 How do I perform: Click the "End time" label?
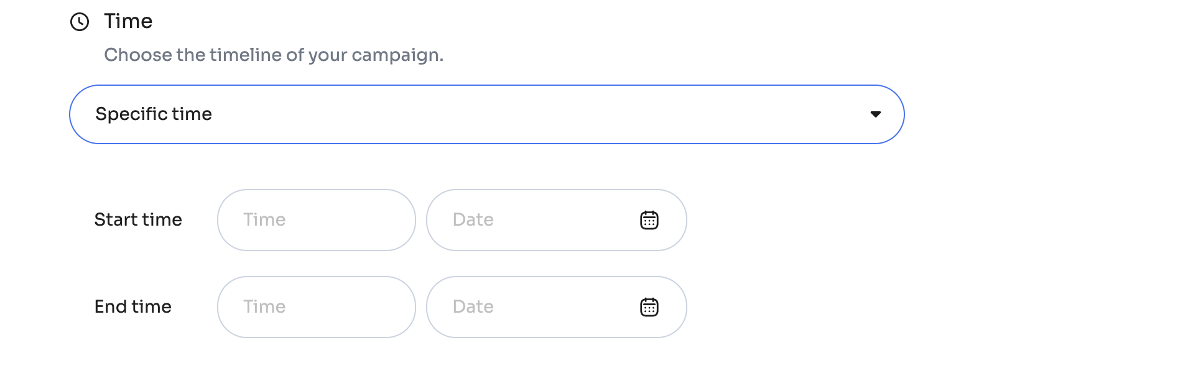click(133, 307)
